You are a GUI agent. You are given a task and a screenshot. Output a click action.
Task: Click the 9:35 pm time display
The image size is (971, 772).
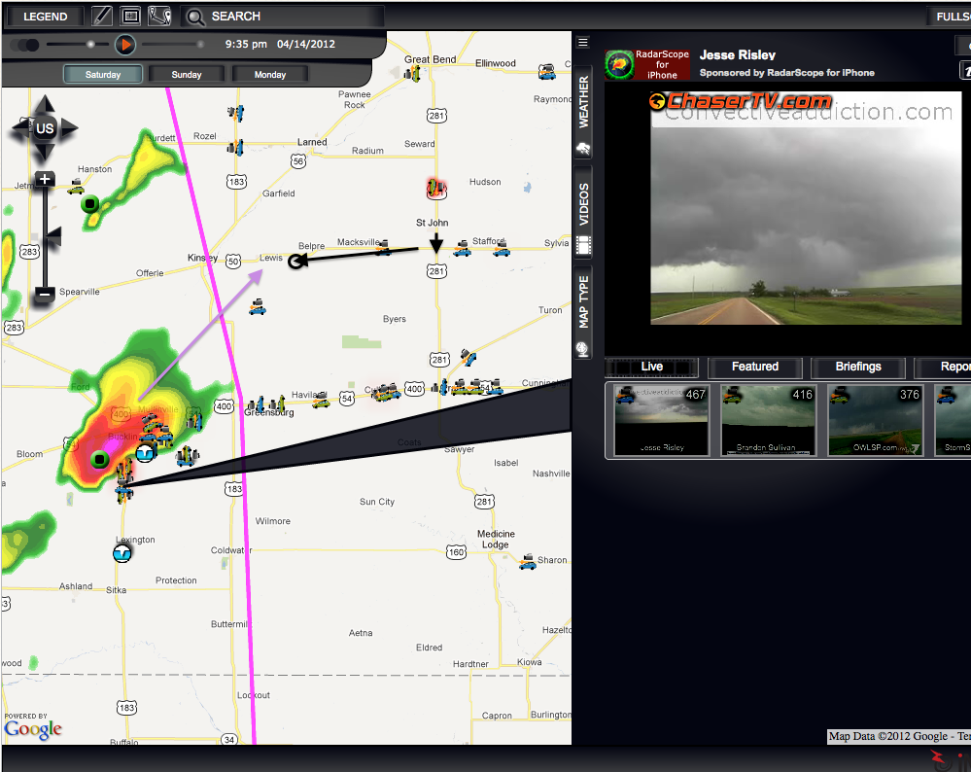246,44
